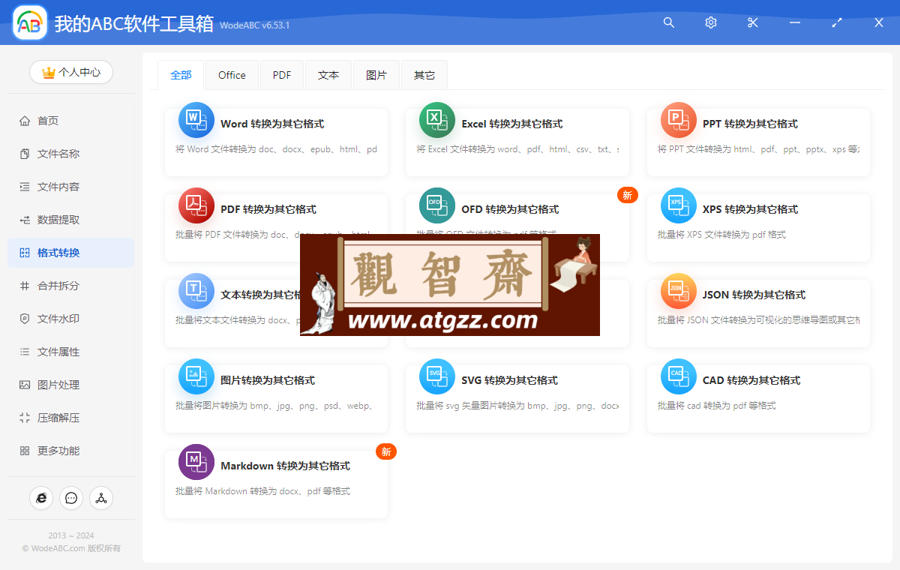Click the Markdown conversion tool icon
The height and width of the screenshot is (570, 900).
pyautogui.click(x=196, y=462)
